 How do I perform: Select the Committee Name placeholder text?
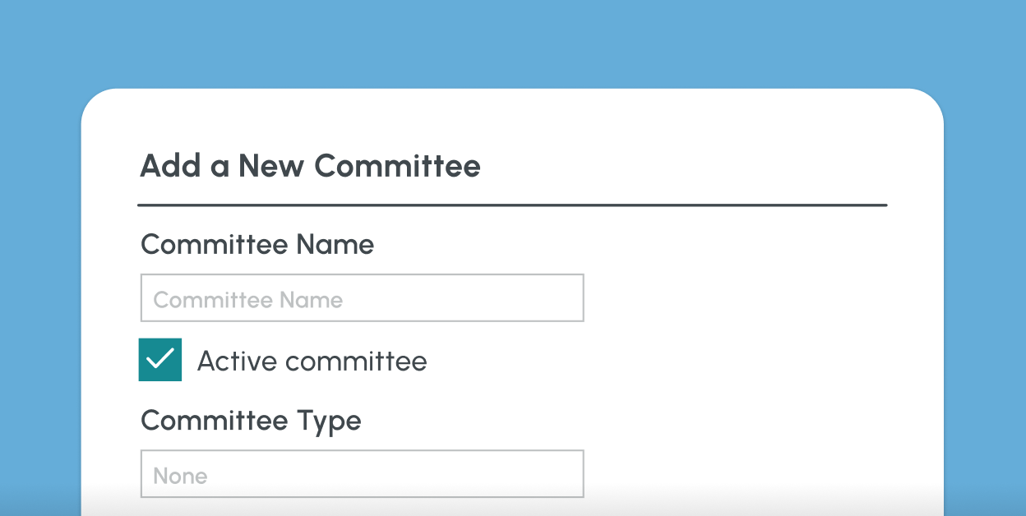pyautogui.click(x=249, y=299)
